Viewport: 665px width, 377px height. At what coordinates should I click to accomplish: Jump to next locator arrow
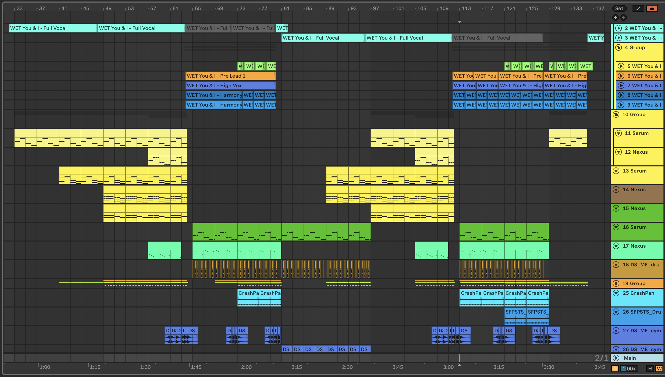point(624,18)
